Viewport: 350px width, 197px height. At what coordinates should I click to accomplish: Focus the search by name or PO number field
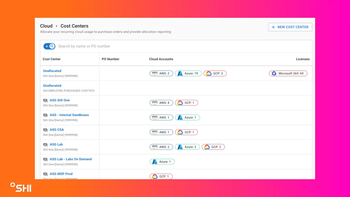pos(184,46)
